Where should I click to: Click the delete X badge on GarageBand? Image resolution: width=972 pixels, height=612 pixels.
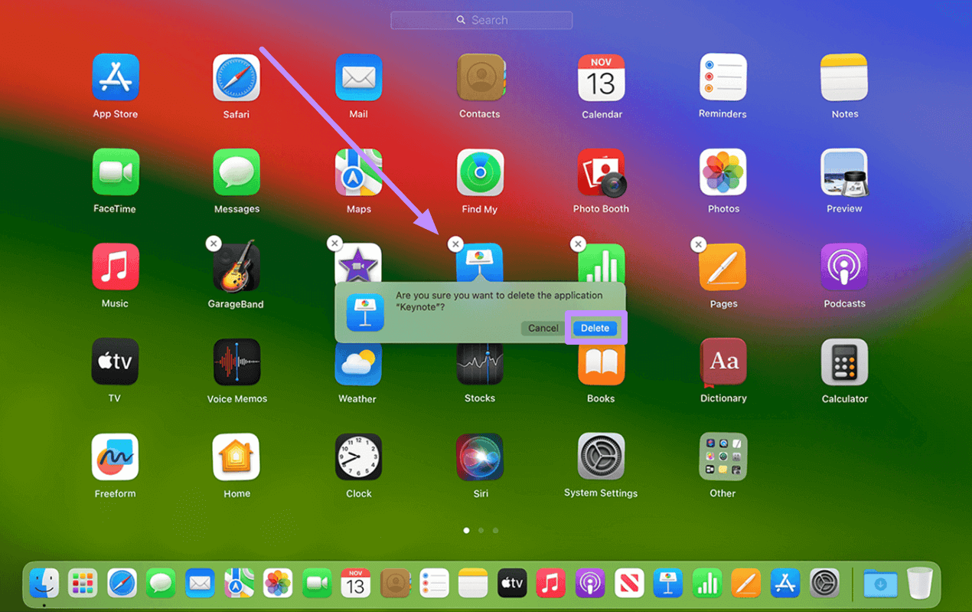[214, 244]
